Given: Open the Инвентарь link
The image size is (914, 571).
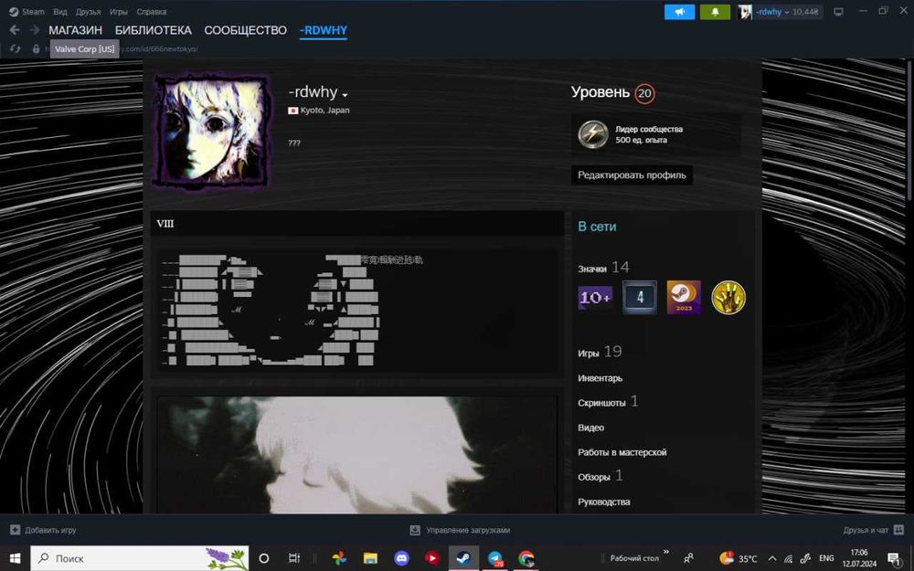Looking at the screenshot, I should tap(600, 378).
